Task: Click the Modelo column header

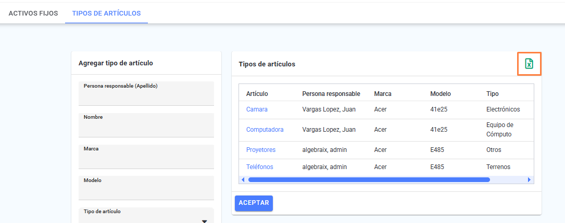Action: point(441,94)
